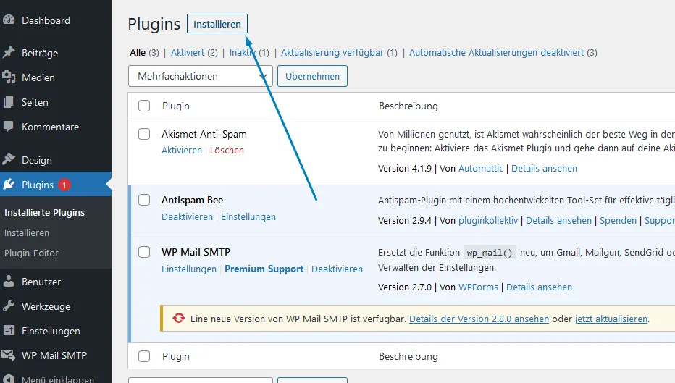The width and height of the screenshot is (675, 383).
Task: Check the Akismet Anti-Spam checkbox
Action: tap(144, 134)
